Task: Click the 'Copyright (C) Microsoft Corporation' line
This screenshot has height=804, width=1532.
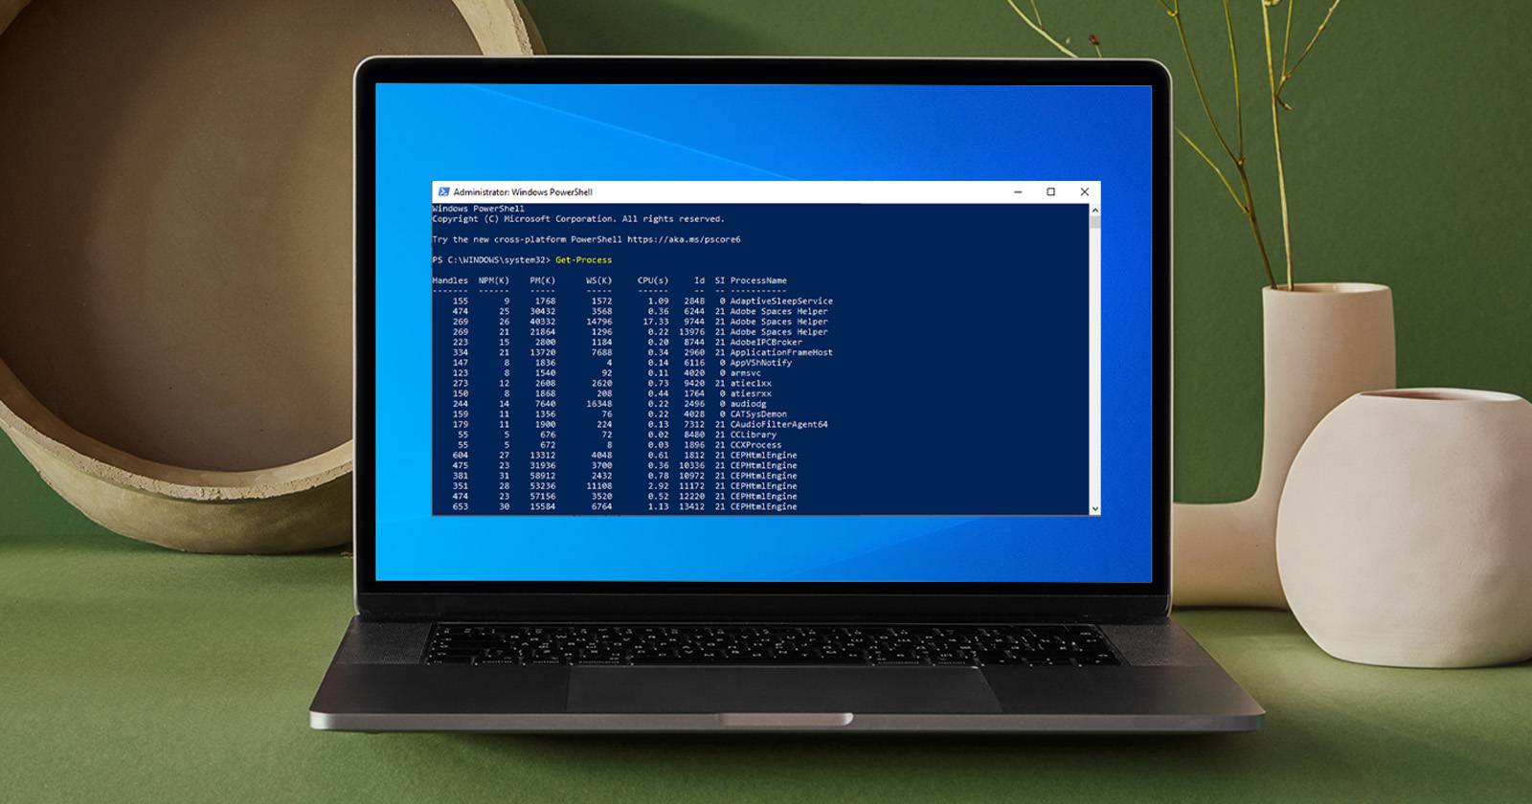Action: 578,219
